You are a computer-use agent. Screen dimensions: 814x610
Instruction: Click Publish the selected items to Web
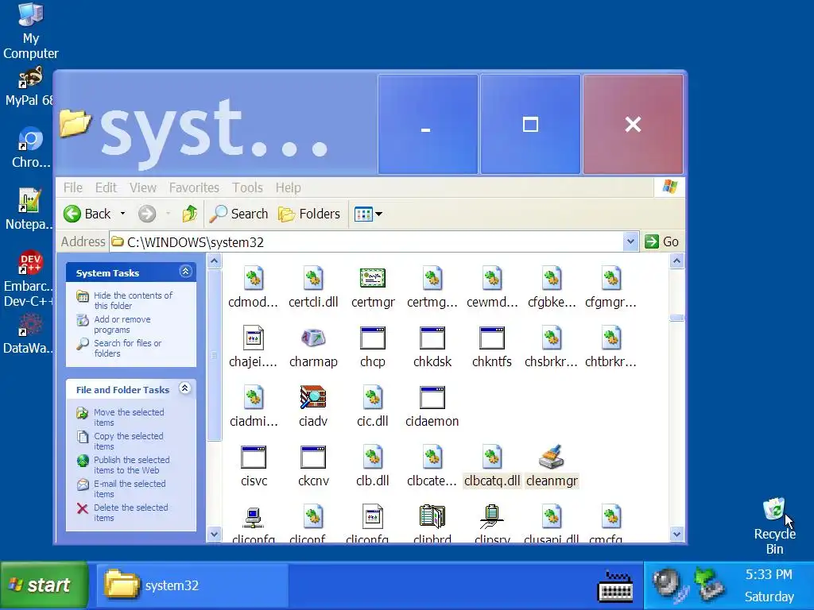click(x=131, y=465)
